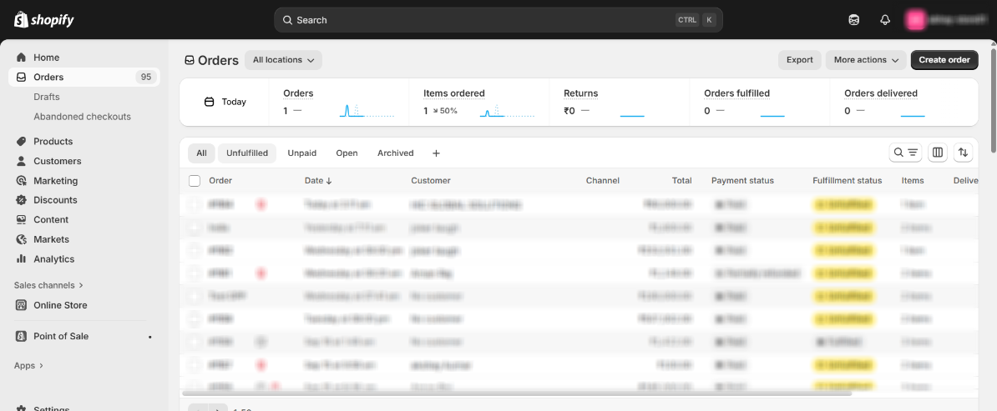
Task: Click the Create order button
Action: pyautogui.click(x=944, y=60)
